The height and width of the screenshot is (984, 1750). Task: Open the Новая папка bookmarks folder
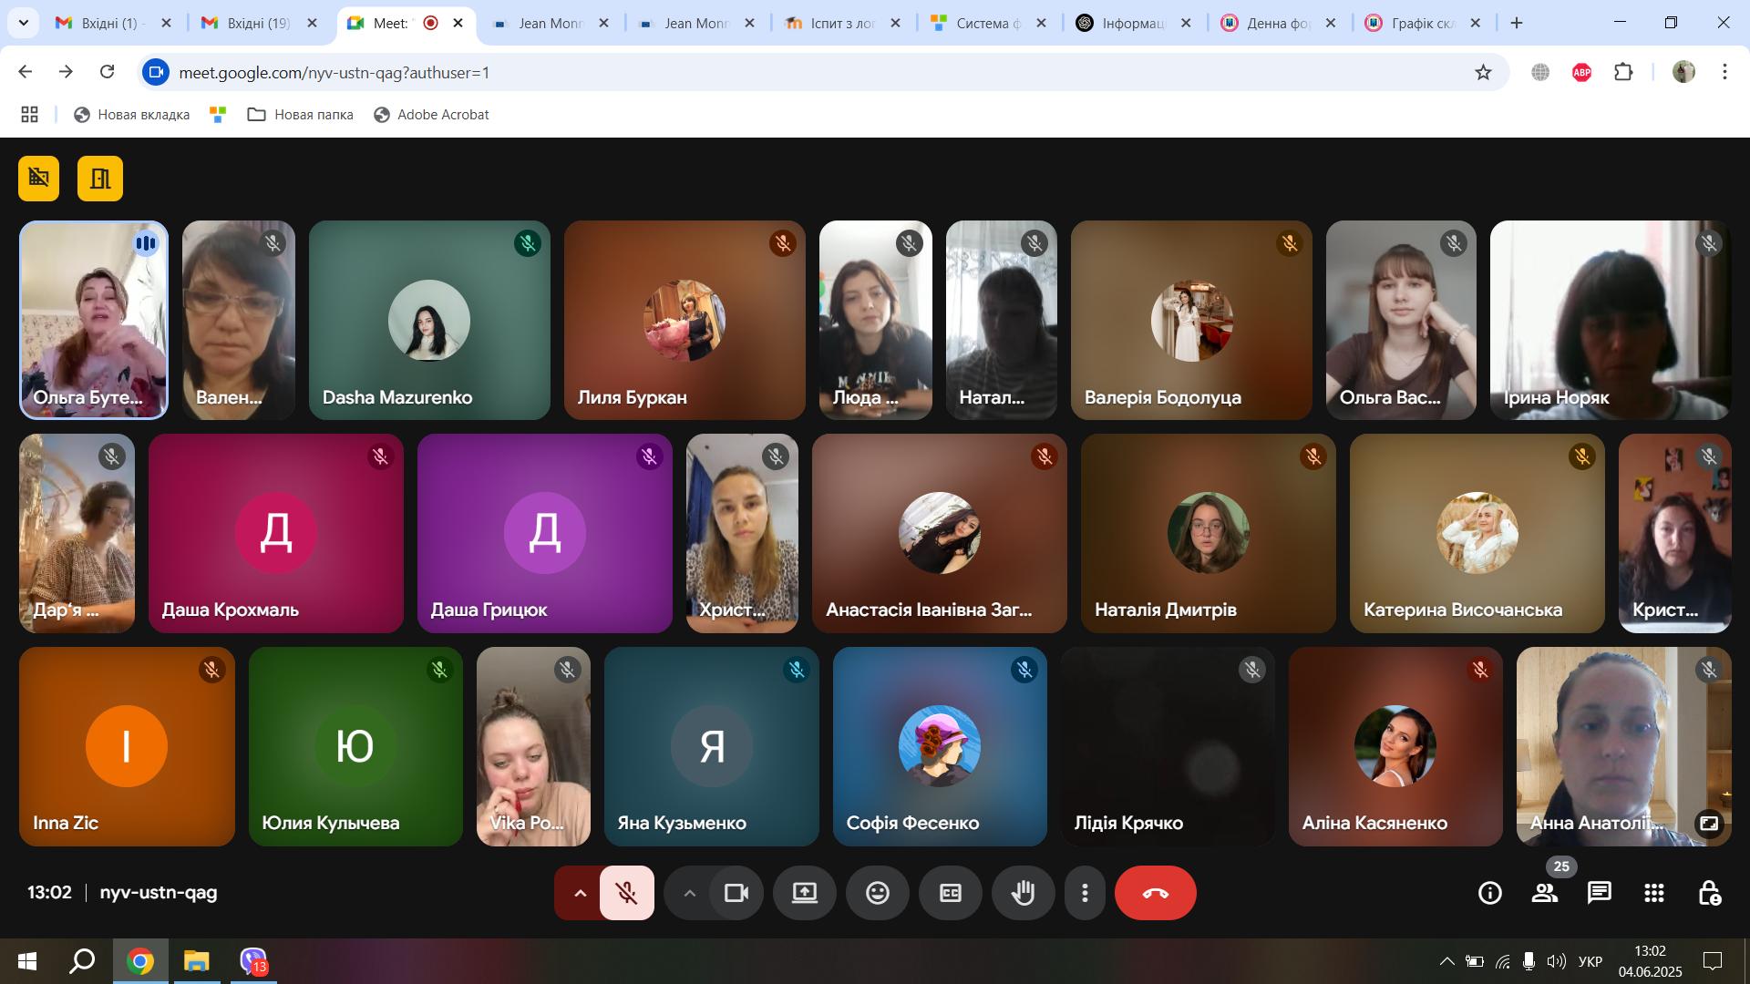pyautogui.click(x=300, y=115)
